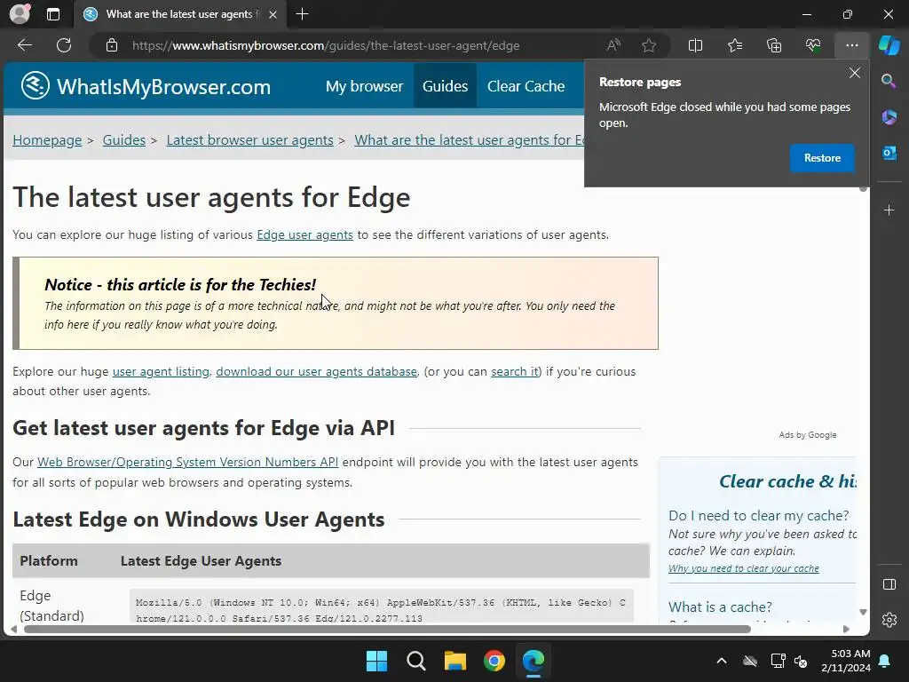This screenshot has height=682, width=909.
Task: Click 'Do I need to clear my cache?'
Action: click(759, 516)
